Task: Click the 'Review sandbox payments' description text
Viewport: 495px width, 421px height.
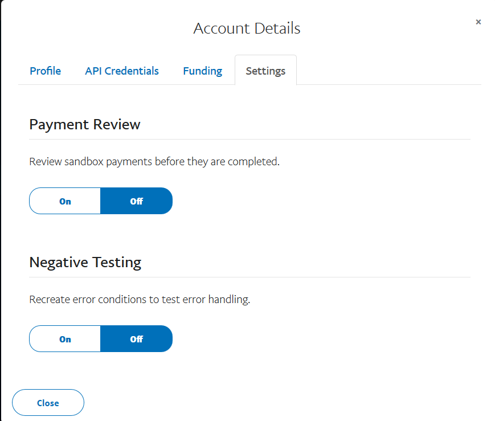Action: click(x=154, y=161)
